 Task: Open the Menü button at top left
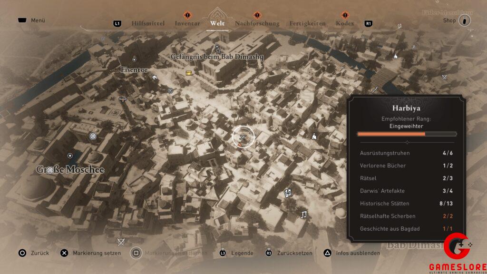(x=31, y=21)
